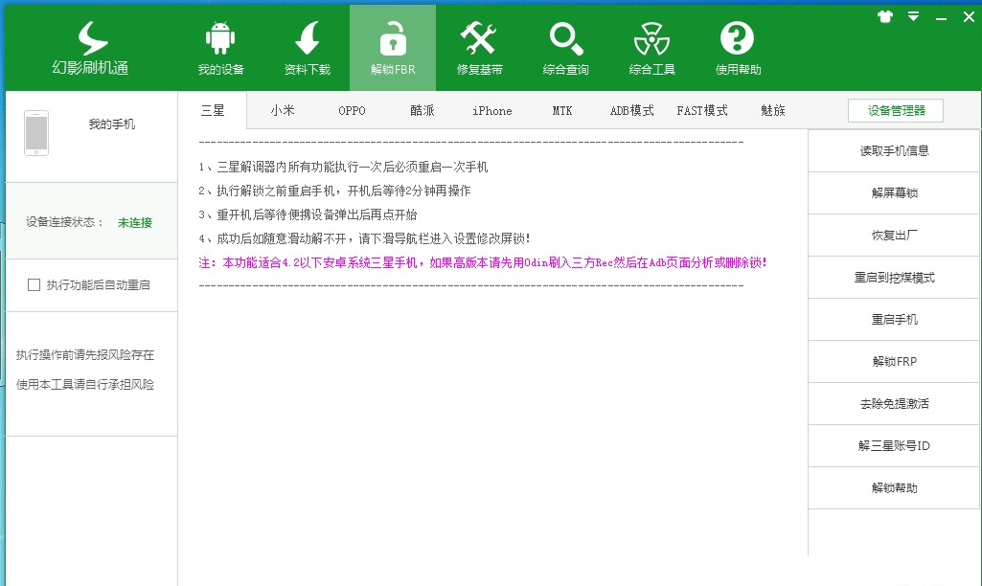The image size is (982, 586).
Task: Switch to the FAST模式 tab
Action: coord(702,111)
